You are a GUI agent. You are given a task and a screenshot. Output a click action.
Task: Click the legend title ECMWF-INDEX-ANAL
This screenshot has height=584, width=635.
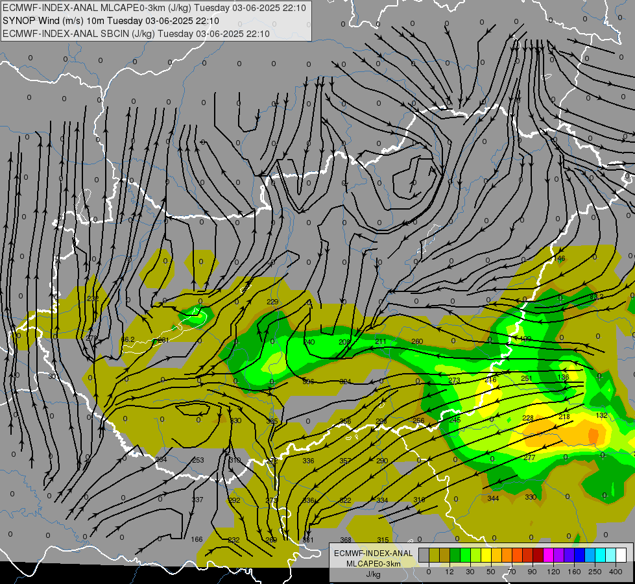point(373,554)
